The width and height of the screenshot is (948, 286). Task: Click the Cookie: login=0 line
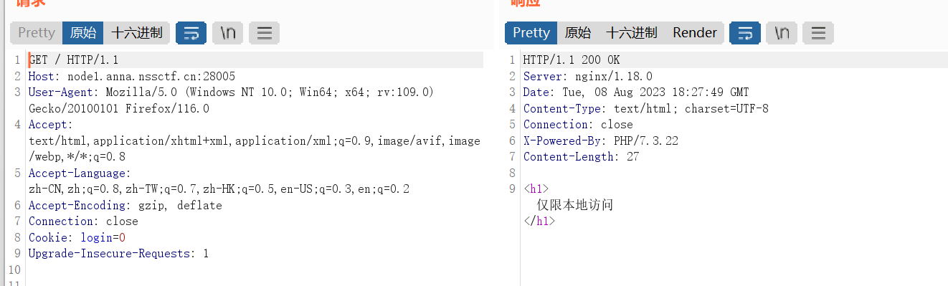[x=77, y=237]
